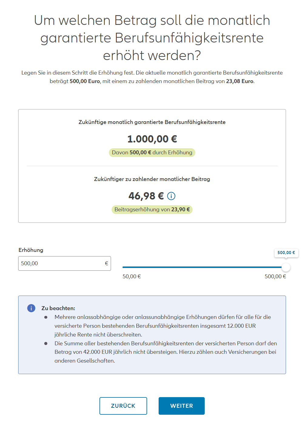Click the slider tooltip showing 500,00 €
306x432 pixels.
click(x=286, y=253)
